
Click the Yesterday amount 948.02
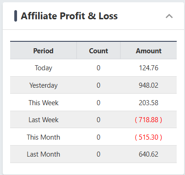tap(149, 85)
